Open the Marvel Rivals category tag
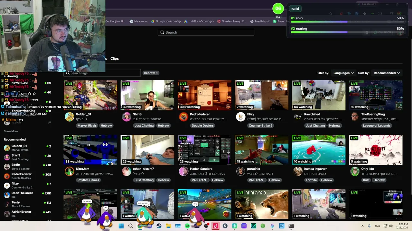Screen dimensions: 412x231 pos(87,125)
